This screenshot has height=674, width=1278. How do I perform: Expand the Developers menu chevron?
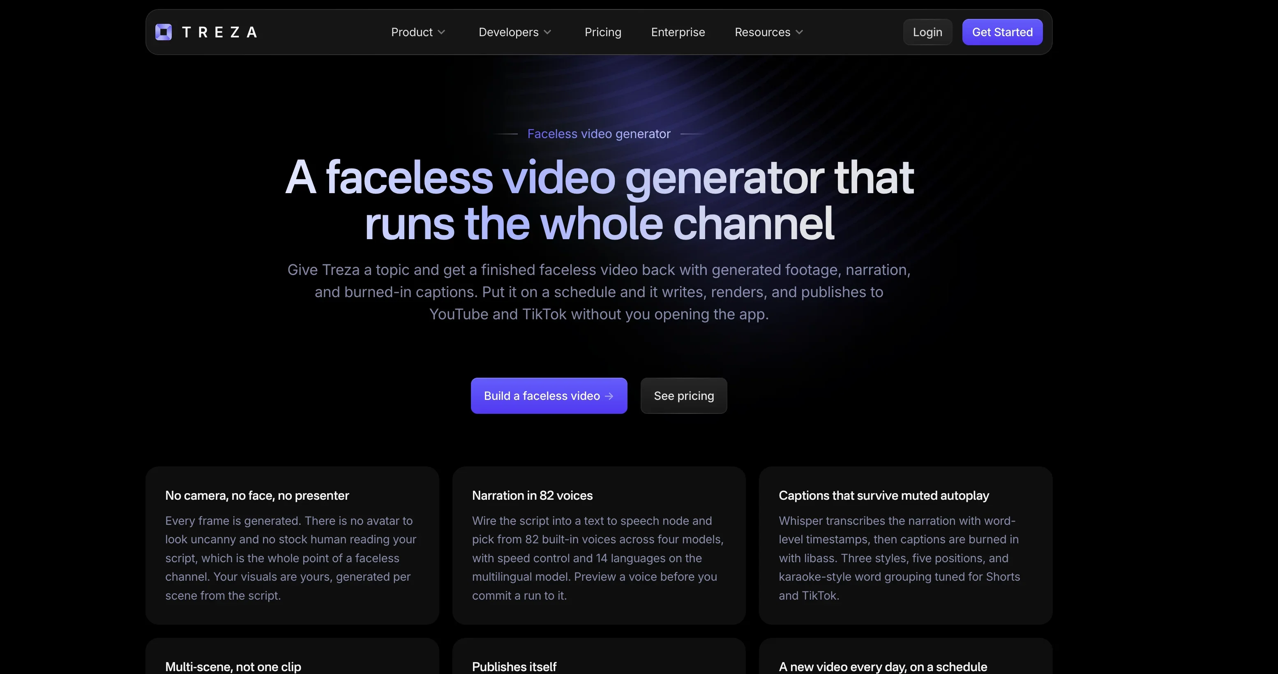coord(548,32)
